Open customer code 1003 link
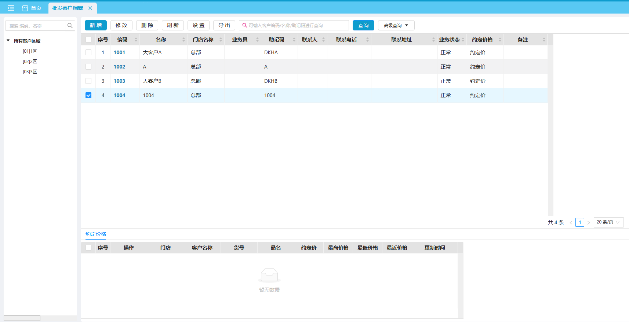Viewport: 629px width, 322px height. tap(119, 81)
